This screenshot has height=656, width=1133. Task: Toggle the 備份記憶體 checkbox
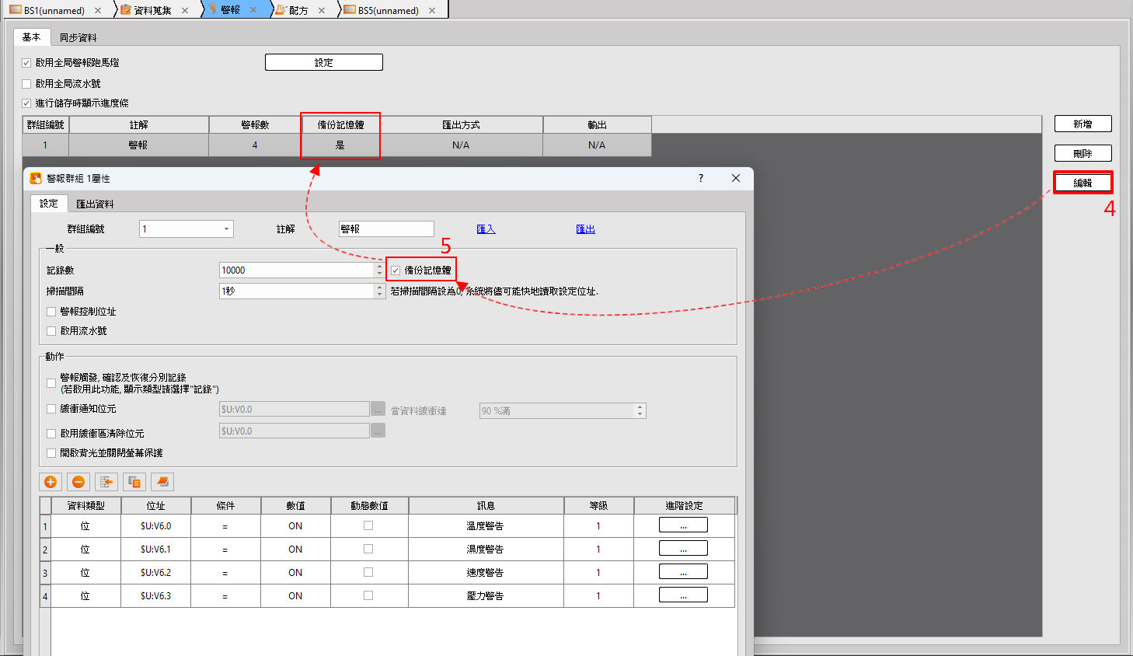click(396, 270)
